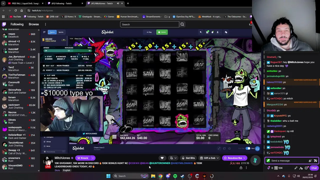This screenshot has height=180, width=320.
Task: Expand the Knock button dropdown arrow
Action: (x=93, y=158)
